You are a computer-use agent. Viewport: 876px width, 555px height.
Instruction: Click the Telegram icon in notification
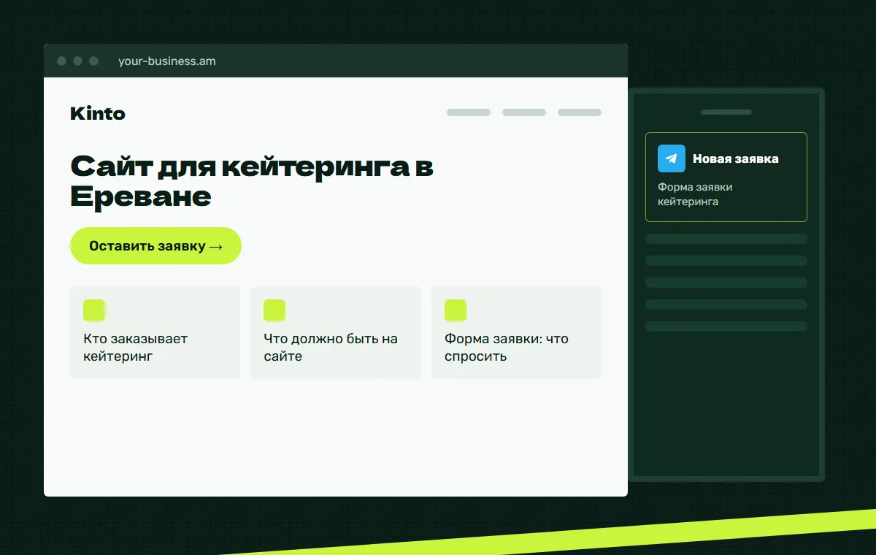[672, 158]
